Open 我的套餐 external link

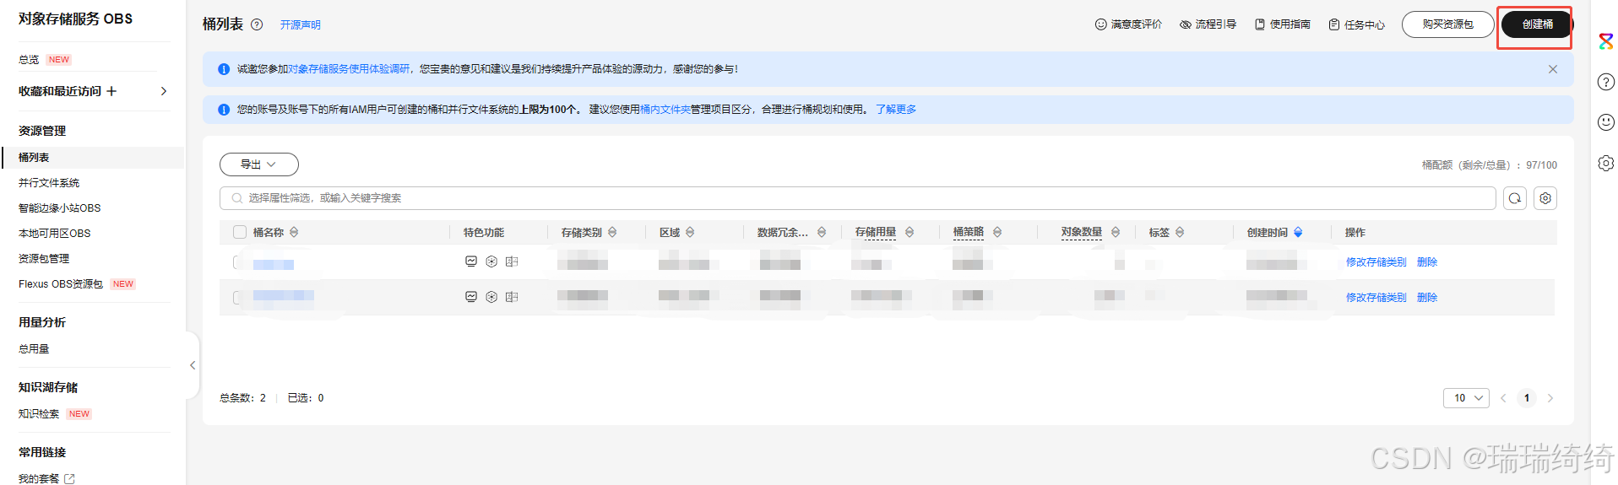[46, 478]
